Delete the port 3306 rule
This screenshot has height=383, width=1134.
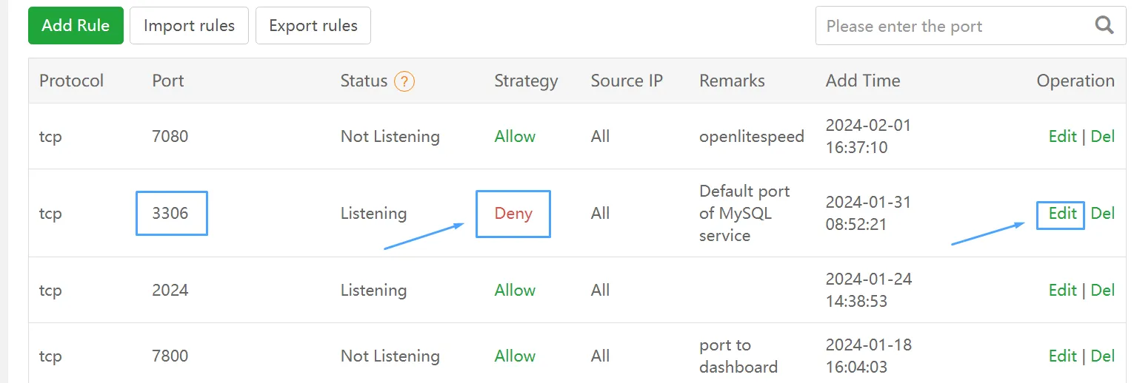click(1102, 213)
